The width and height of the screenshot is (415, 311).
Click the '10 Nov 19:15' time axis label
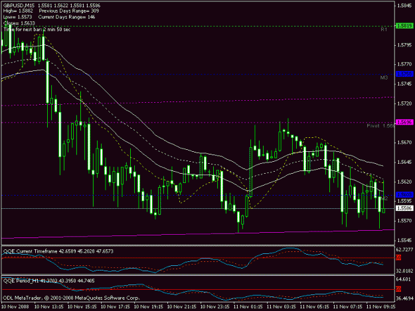point(149,307)
